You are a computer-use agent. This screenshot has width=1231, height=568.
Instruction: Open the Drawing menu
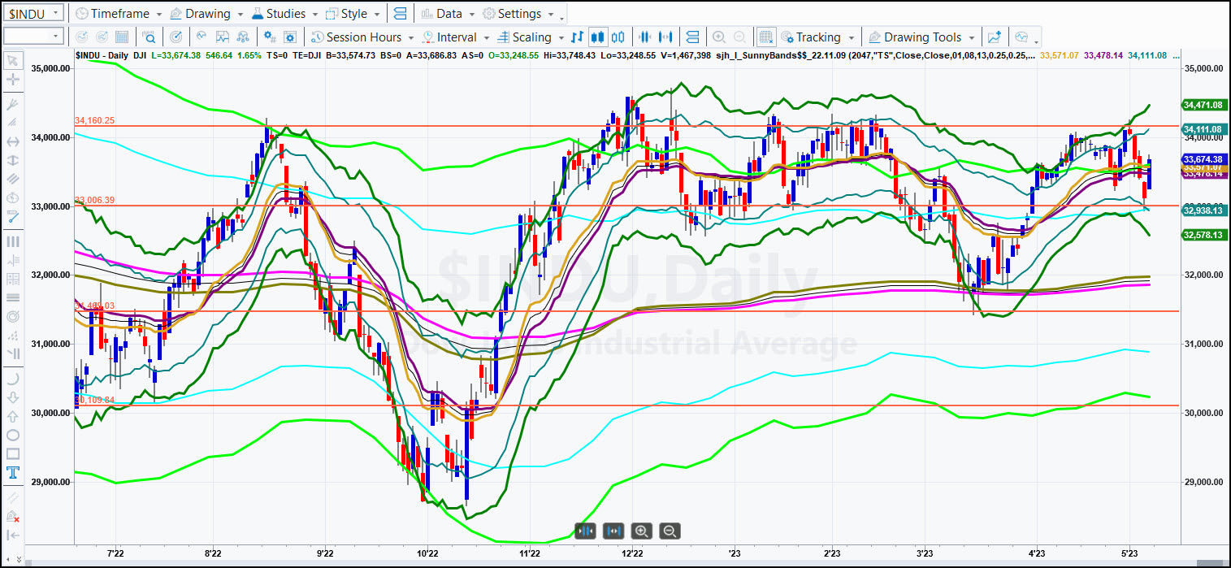(x=206, y=14)
